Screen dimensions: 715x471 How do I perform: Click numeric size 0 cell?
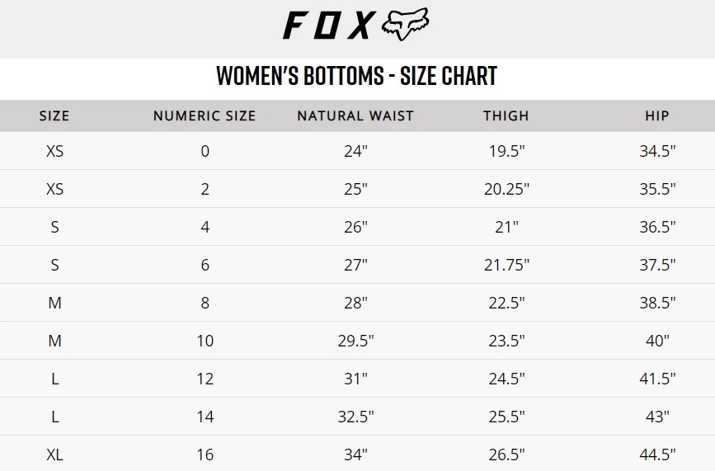coord(205,151)
